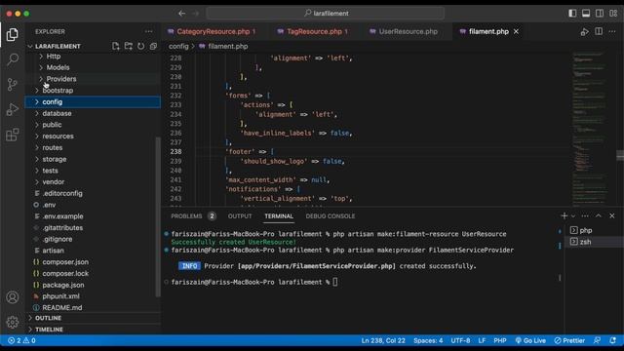Click Ln 238, Col 22 in status bar

(x=383, y=340)
